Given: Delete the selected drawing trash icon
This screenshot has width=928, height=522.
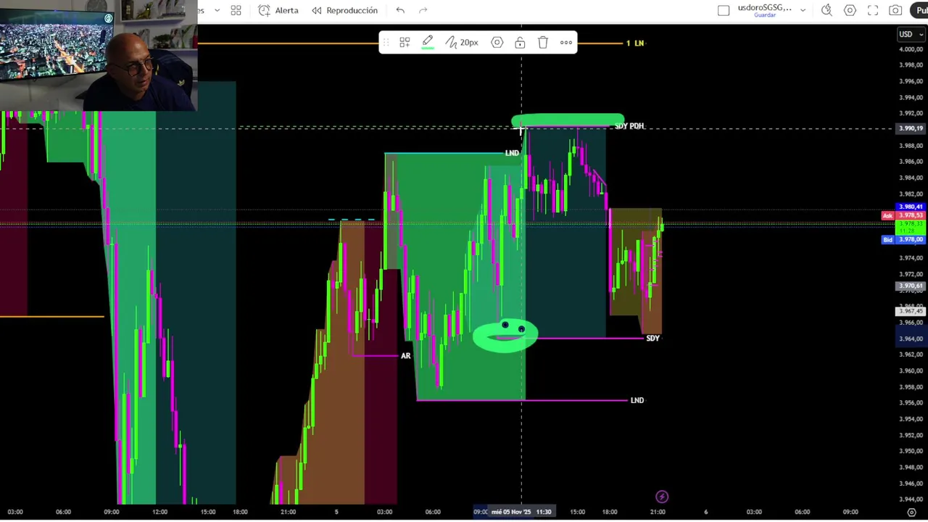Looking at the screenshot, I should (543, 43).
